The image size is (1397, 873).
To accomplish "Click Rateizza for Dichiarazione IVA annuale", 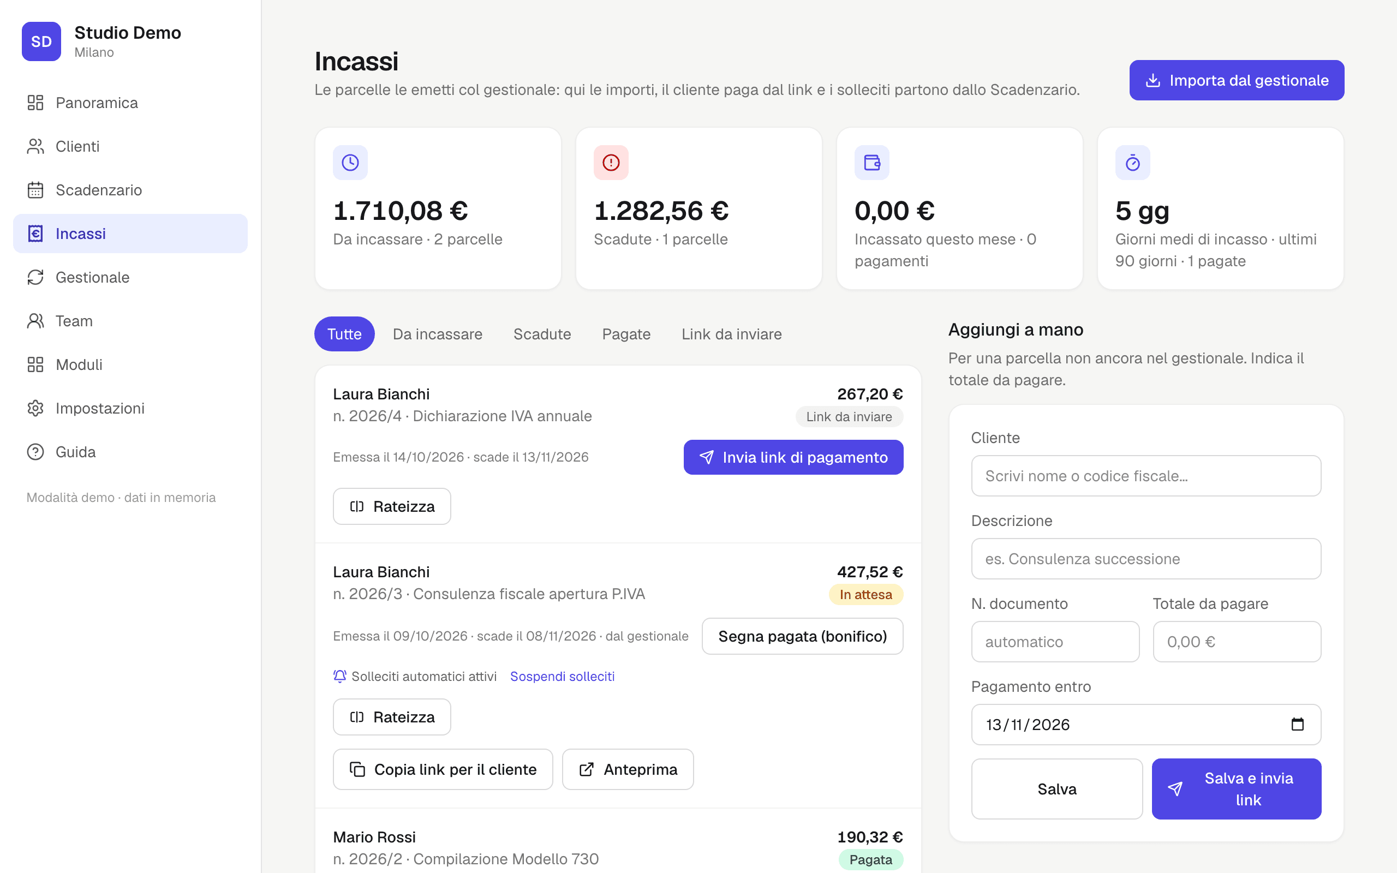I will coord(392,506).
